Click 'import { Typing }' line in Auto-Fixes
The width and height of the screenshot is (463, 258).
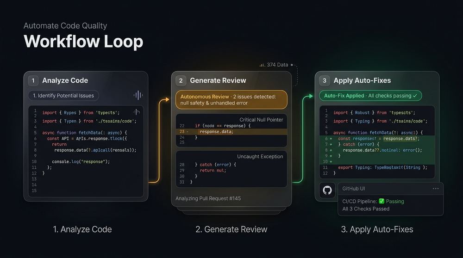tap(380, 121)
